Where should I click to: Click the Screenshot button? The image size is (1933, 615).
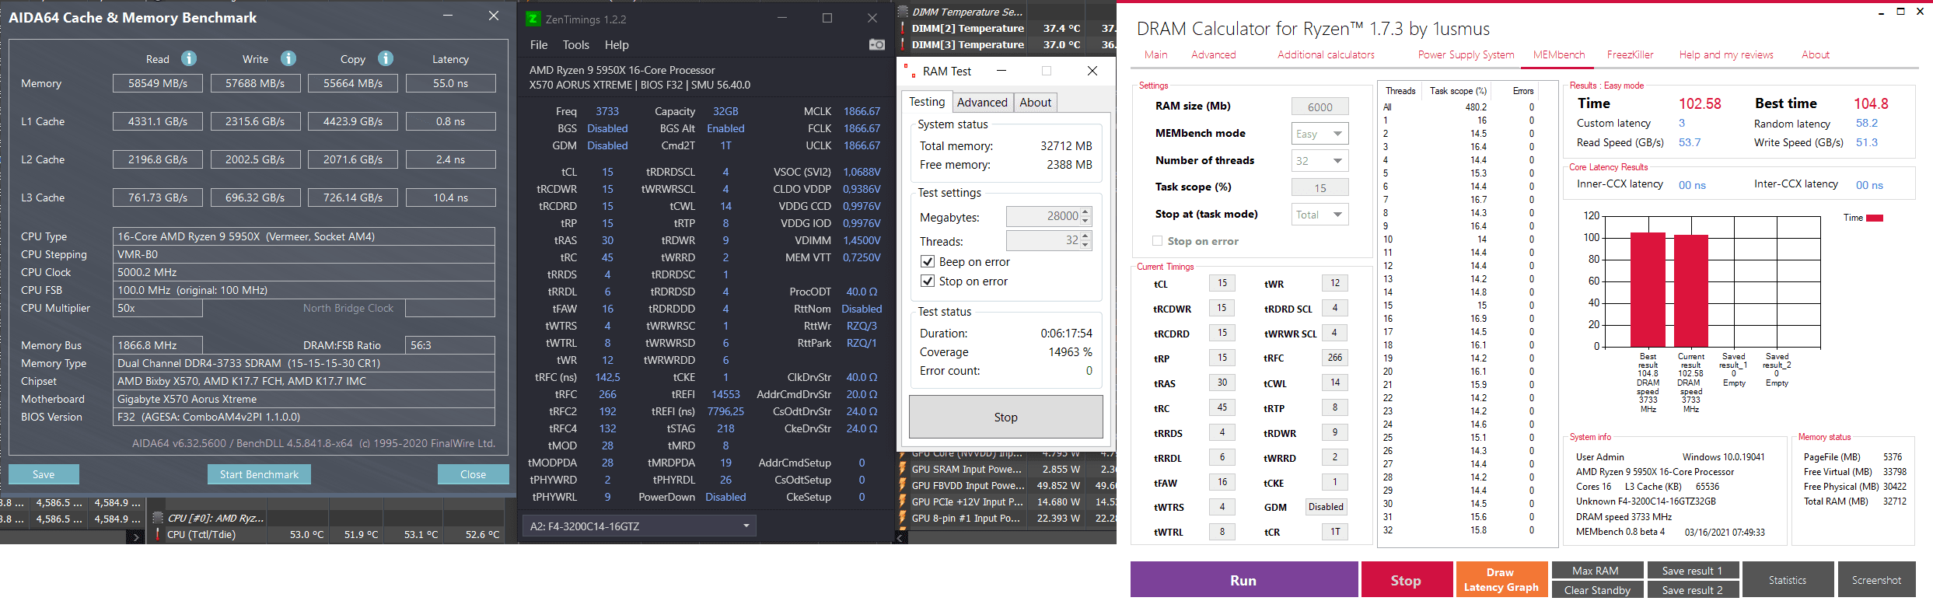(1876, 580)
